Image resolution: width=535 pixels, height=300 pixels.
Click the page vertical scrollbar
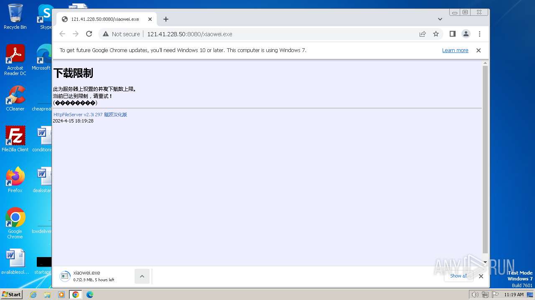[x=485, y=159]
